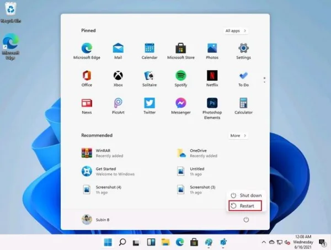
Task: Open the Untitled recommended file
Action: [191, 172]
